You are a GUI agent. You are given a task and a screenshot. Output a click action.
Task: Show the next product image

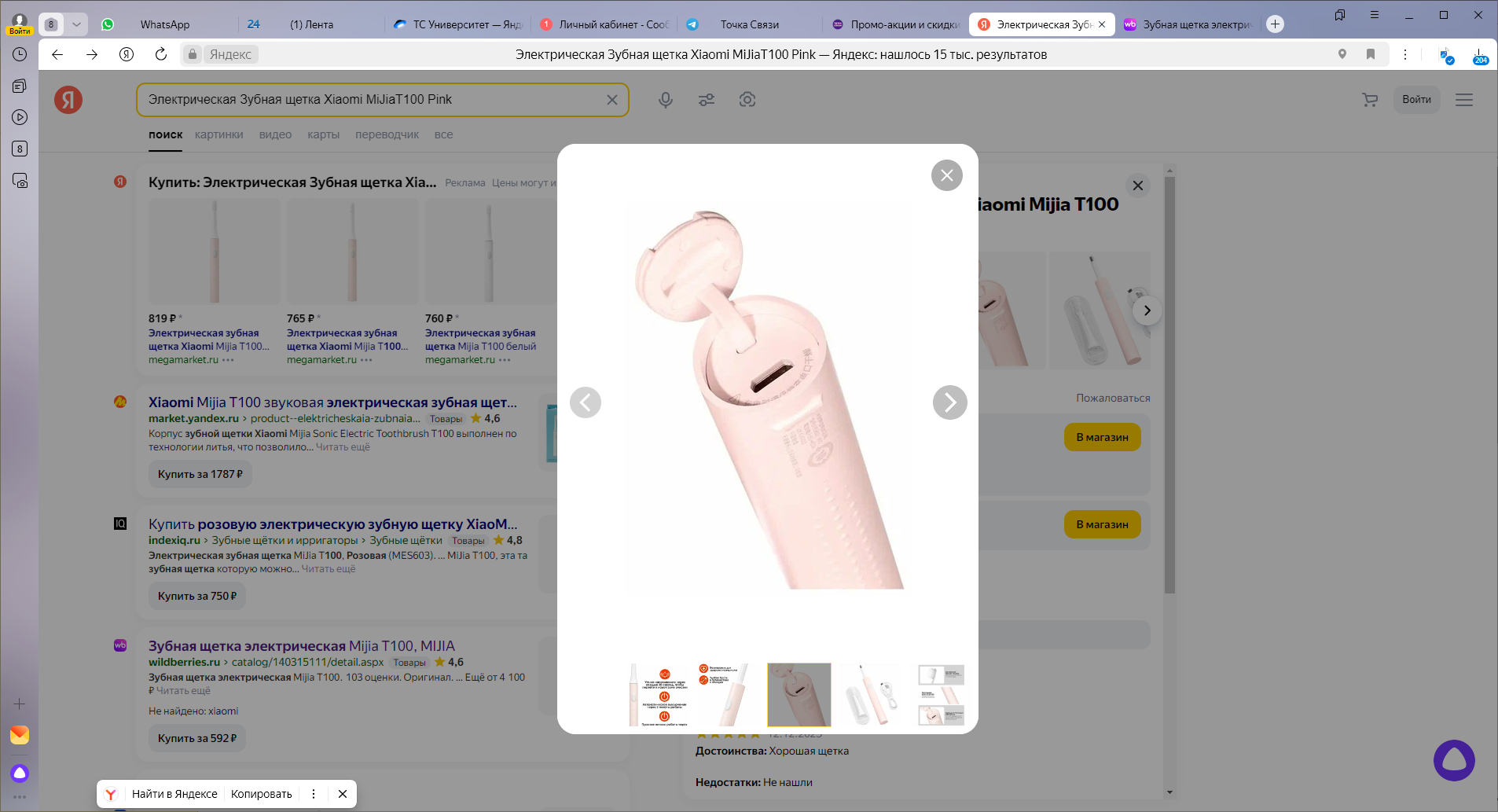pyautogui.click(x=949, y=402)
